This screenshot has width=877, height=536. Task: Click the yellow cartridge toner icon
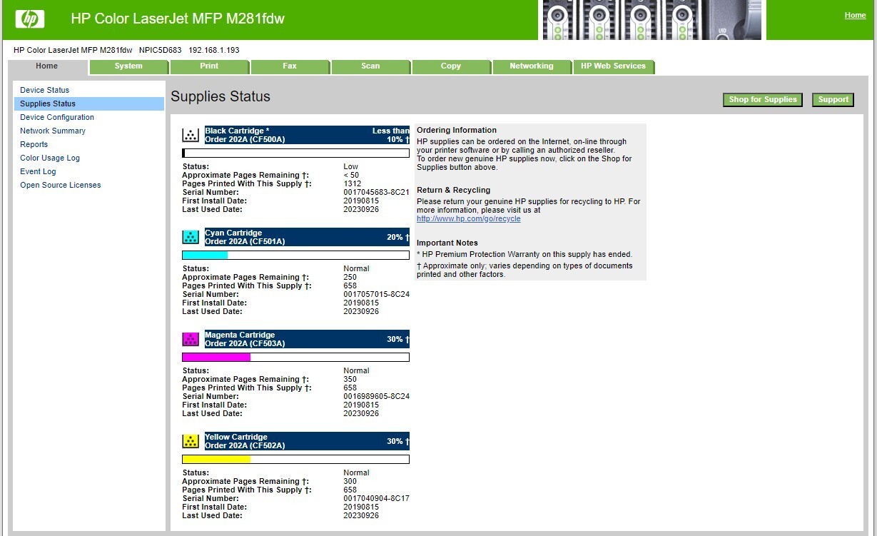(191, 441)
